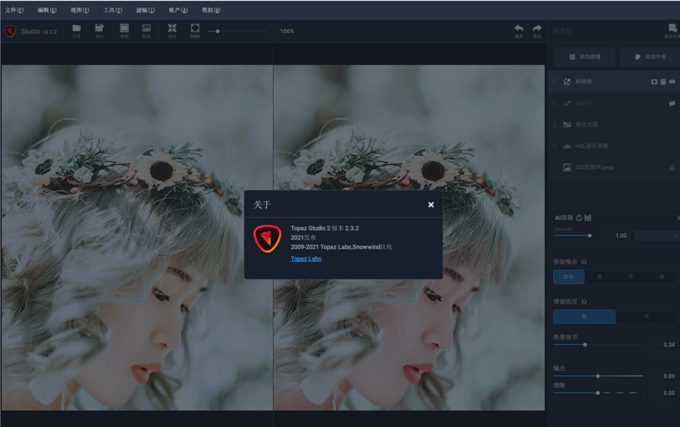This screenshot has height=427, width=680.
Task: Click the help icon next to 移除噪点
Action: 584,262
